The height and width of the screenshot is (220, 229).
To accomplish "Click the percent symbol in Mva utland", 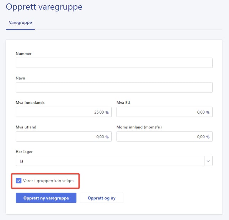I will [x=107, y=136].
